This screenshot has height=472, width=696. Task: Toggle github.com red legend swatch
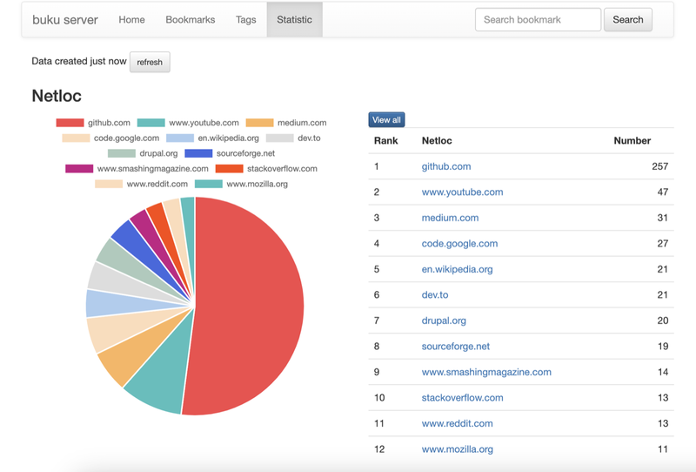coord(70,123)
